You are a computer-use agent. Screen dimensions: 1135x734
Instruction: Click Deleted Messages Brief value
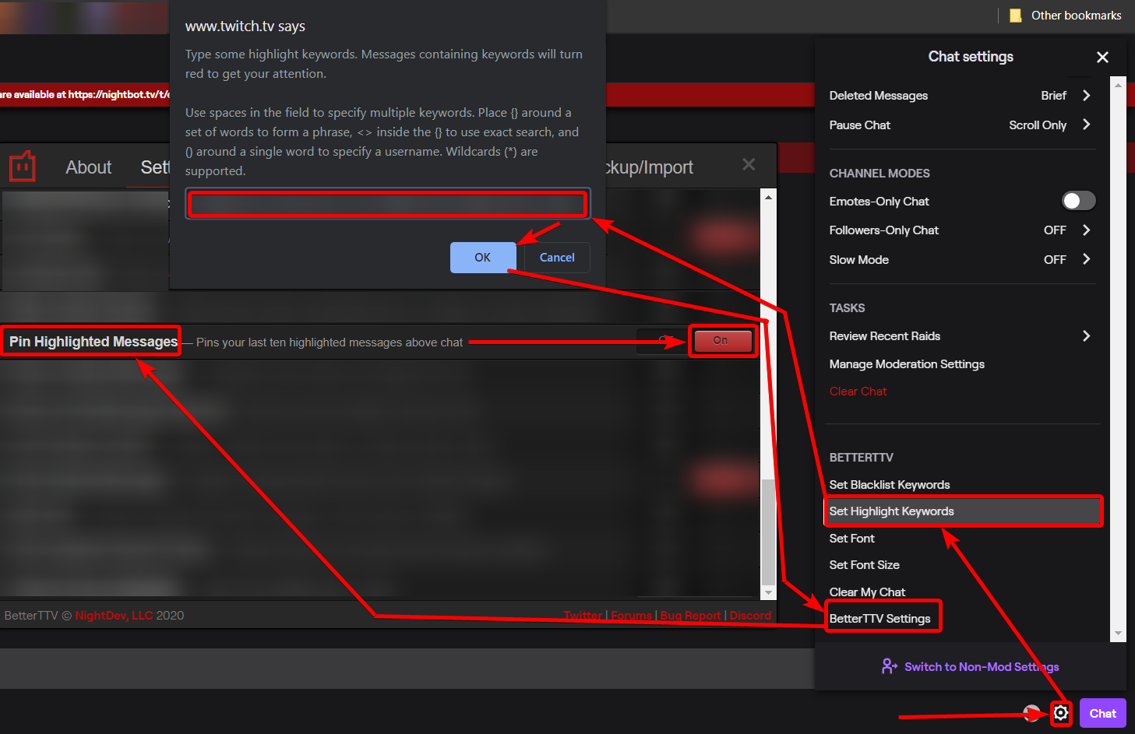pos(1054,95)
